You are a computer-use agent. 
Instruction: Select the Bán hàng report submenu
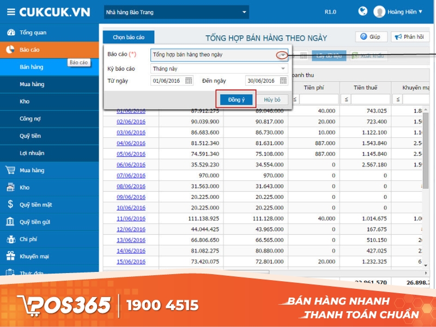click(x=50, y=67)
